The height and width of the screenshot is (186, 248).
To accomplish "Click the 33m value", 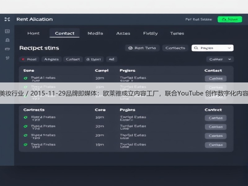I will click(100, 126).
